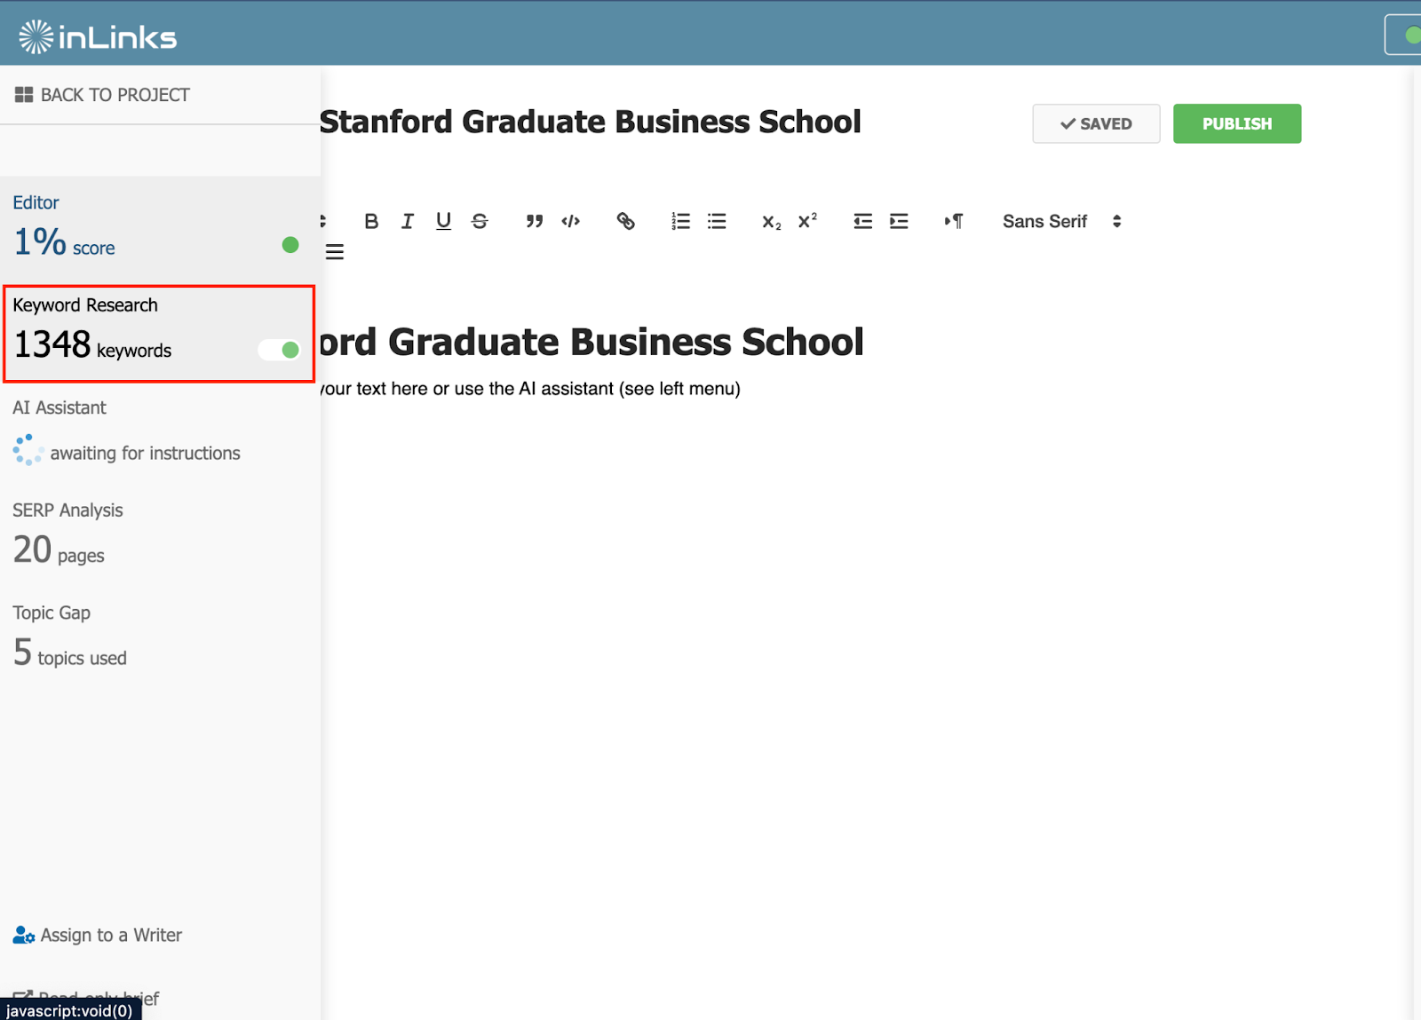Click the '1% score' value

pyautogui.click(x=64, y=242)
